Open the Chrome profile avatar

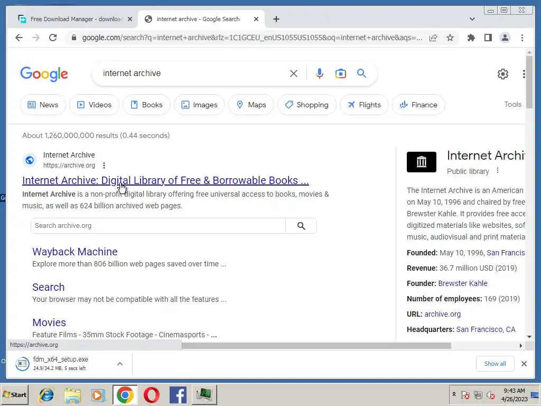[505, 38]
